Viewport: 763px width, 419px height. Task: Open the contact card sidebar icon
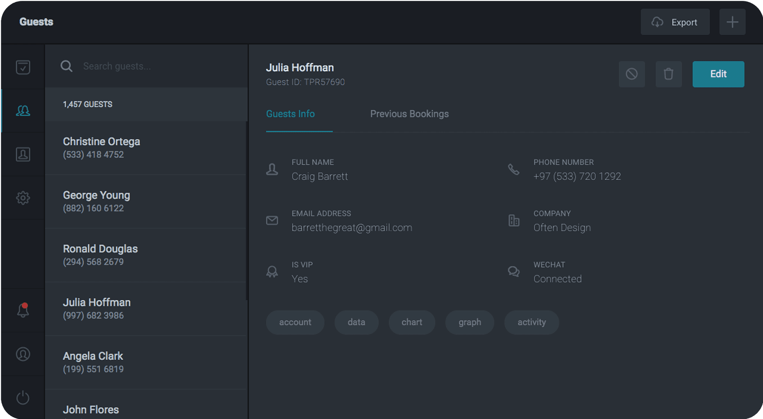23,154
